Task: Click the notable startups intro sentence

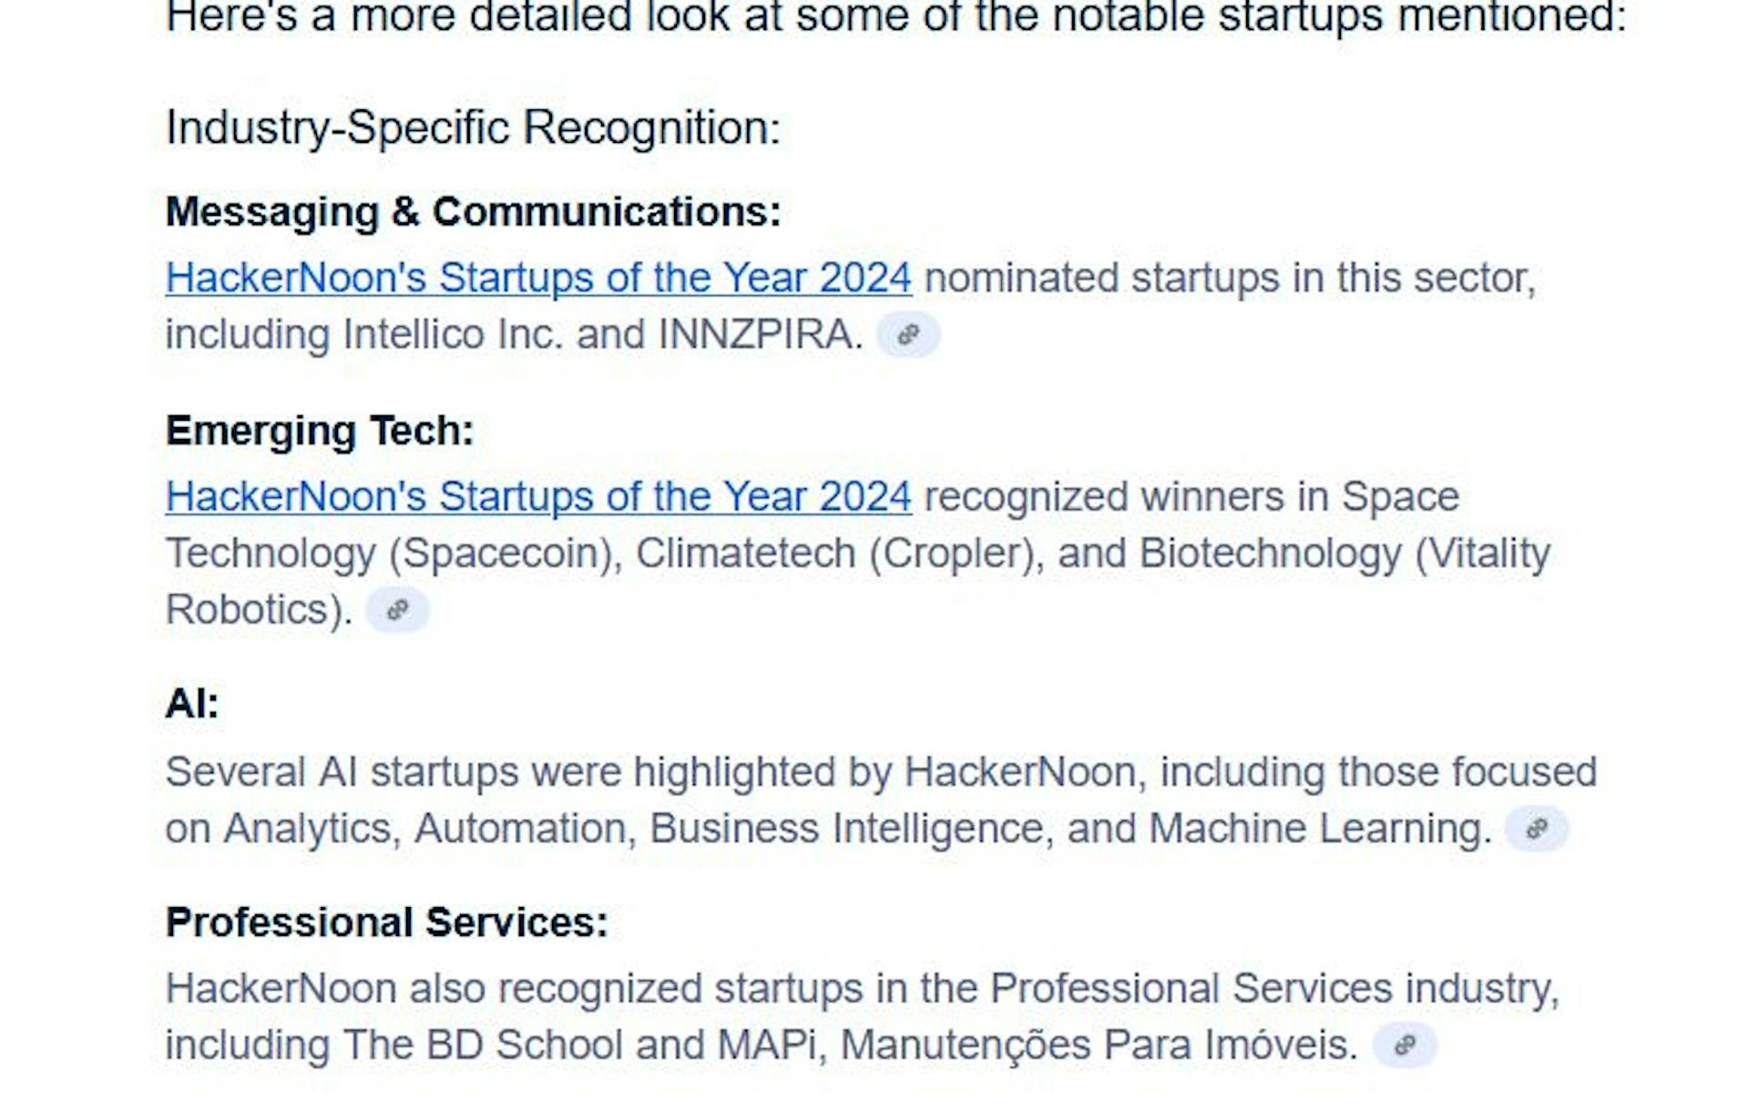Action: coord(895,18)
